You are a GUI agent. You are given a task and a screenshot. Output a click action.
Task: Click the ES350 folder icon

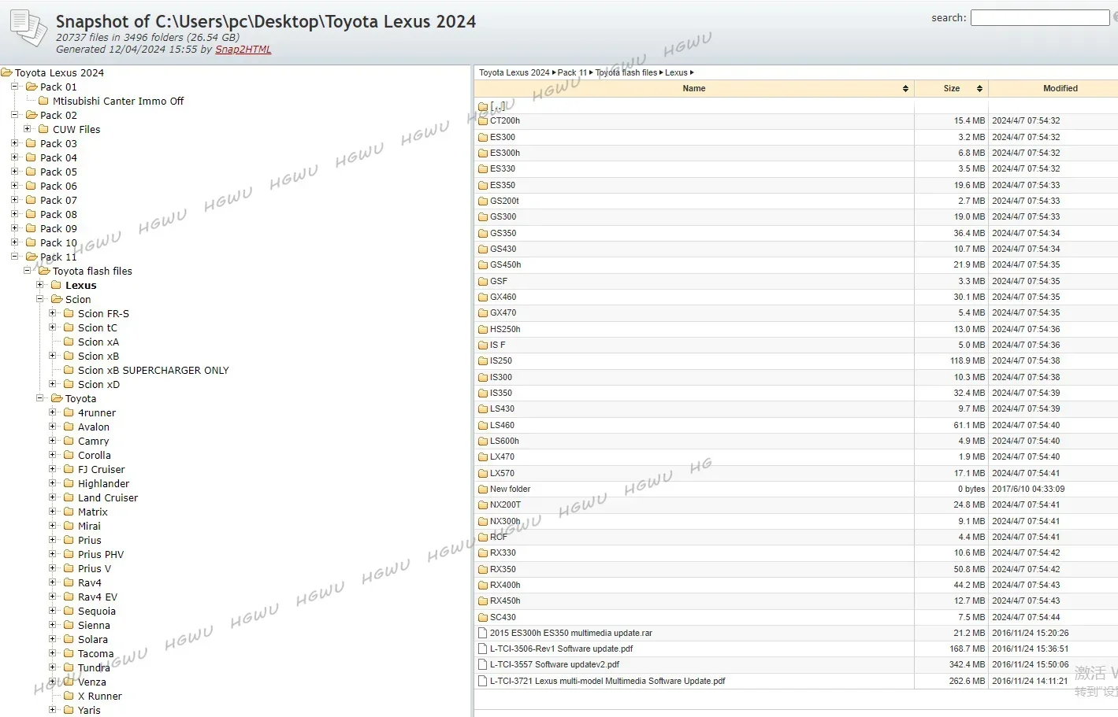483,185
